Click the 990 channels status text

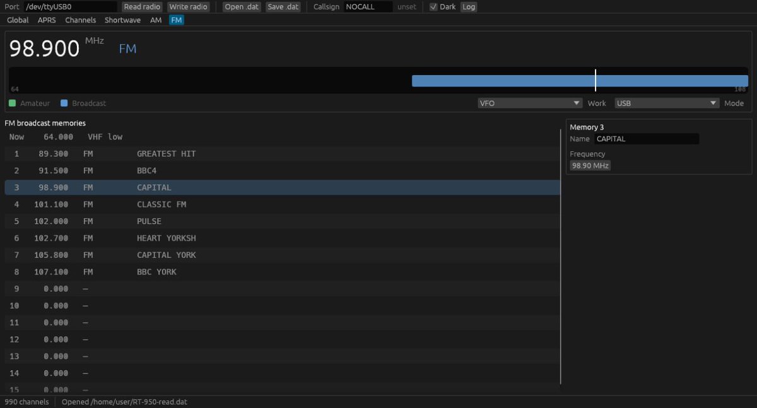26,402
